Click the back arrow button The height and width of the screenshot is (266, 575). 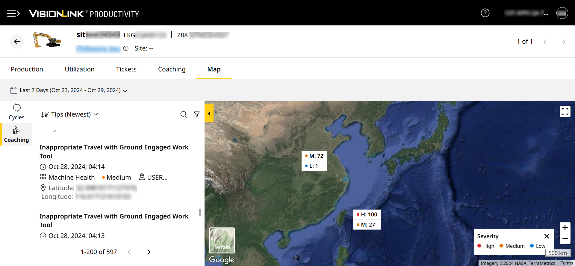pyautogui.click(x=17, y=42)
